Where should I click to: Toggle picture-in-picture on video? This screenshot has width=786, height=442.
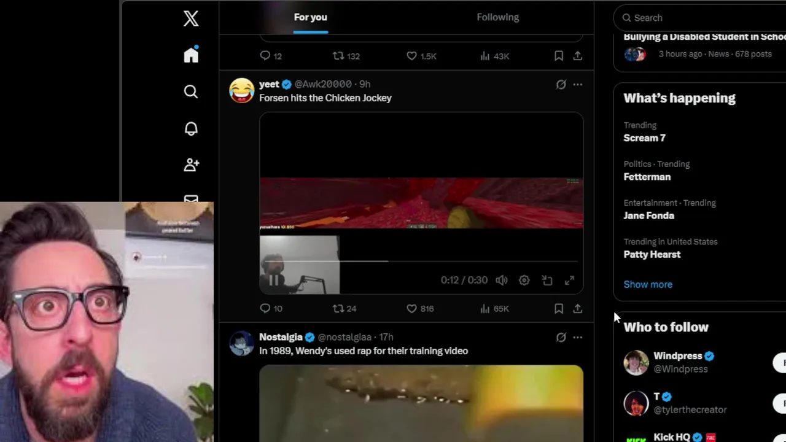click(547, 281)
